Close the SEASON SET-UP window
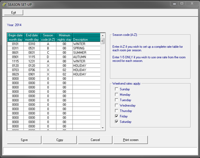 pos(192,4)
